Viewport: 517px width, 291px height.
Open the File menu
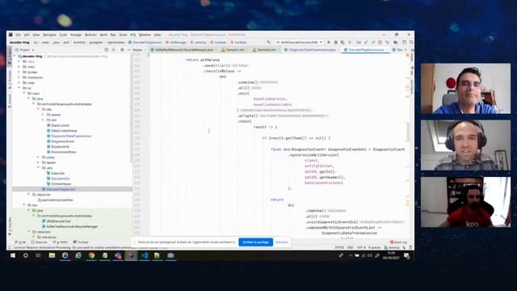(18, 35)
